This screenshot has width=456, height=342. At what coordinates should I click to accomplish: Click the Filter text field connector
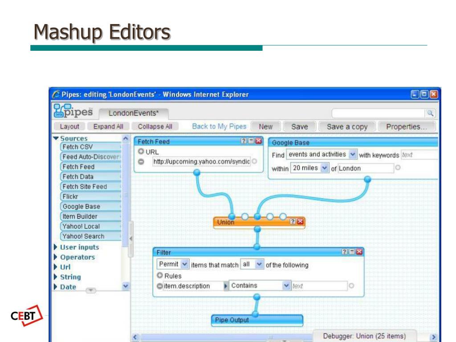[351, 286]
